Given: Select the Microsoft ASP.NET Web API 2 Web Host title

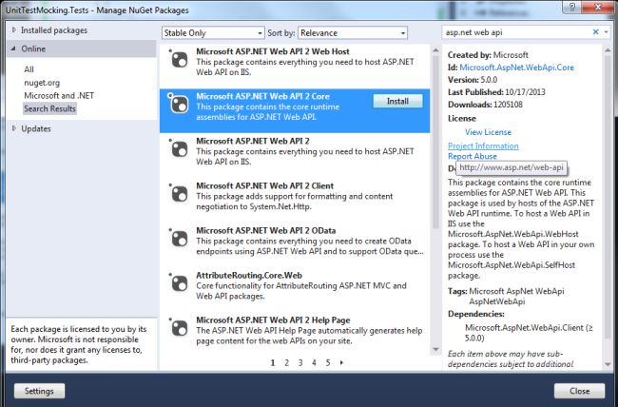Looking at the screenshot, I should point(273,51).
